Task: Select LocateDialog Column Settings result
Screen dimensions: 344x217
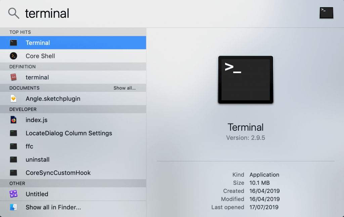Action: (x=69, y=133)
